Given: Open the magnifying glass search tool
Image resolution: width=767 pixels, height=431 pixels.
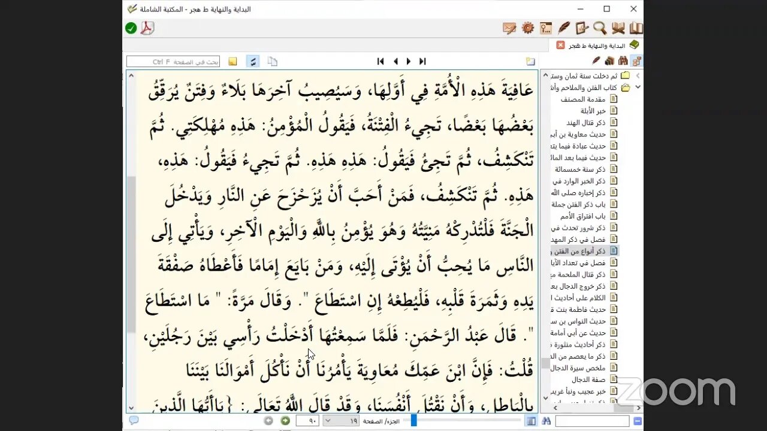Looking at the screenshot, I should coord(600,28).
